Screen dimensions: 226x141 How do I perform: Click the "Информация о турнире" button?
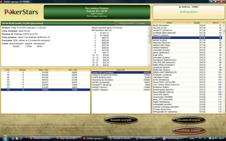point(132,23)
